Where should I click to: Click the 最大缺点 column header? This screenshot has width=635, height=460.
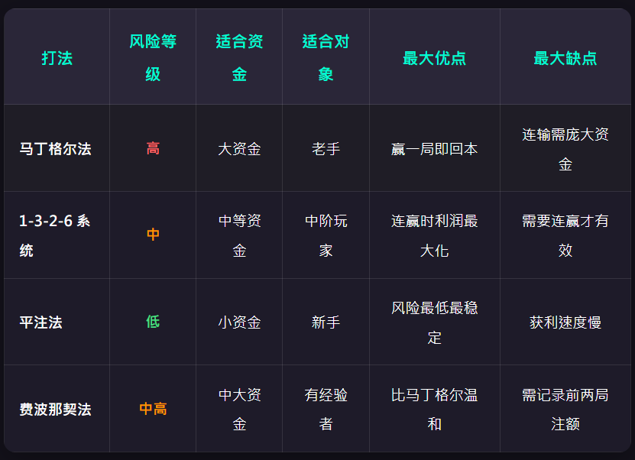[565, 58]
